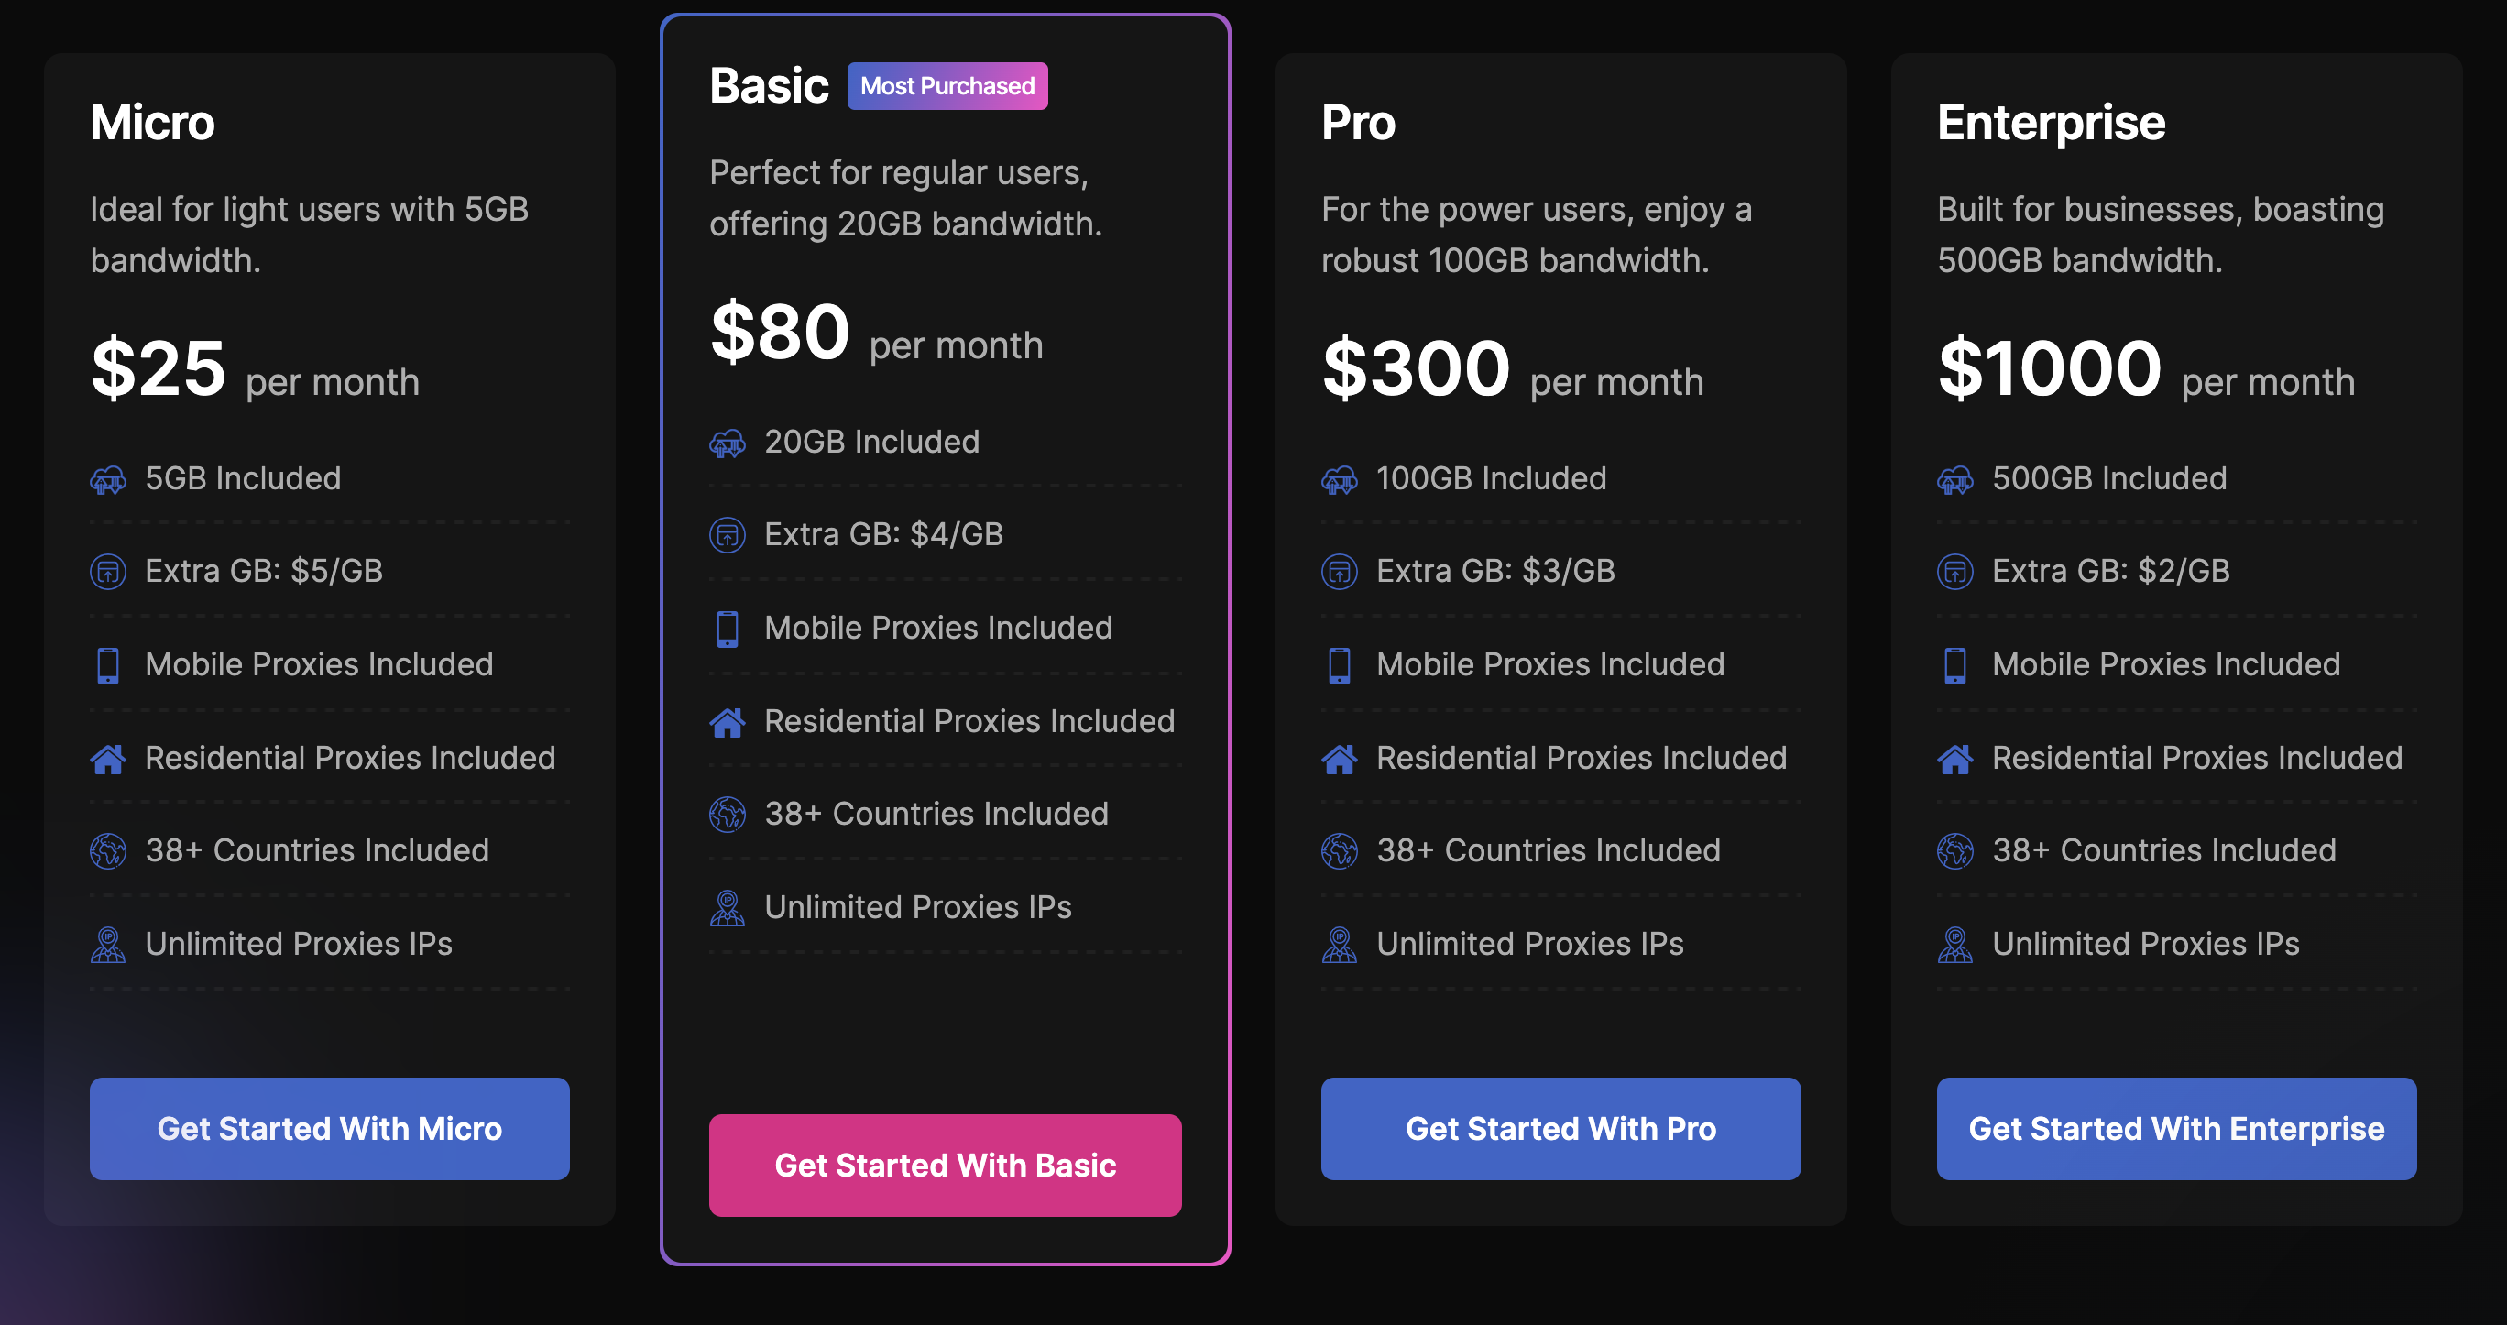Click the globe icon in the Basic plan

[727, 814]
